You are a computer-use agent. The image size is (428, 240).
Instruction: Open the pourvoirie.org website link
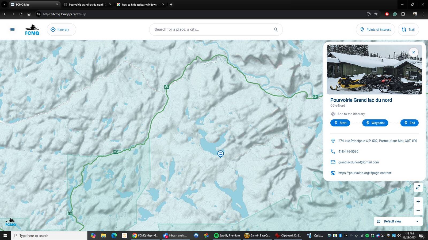[365, 173]
